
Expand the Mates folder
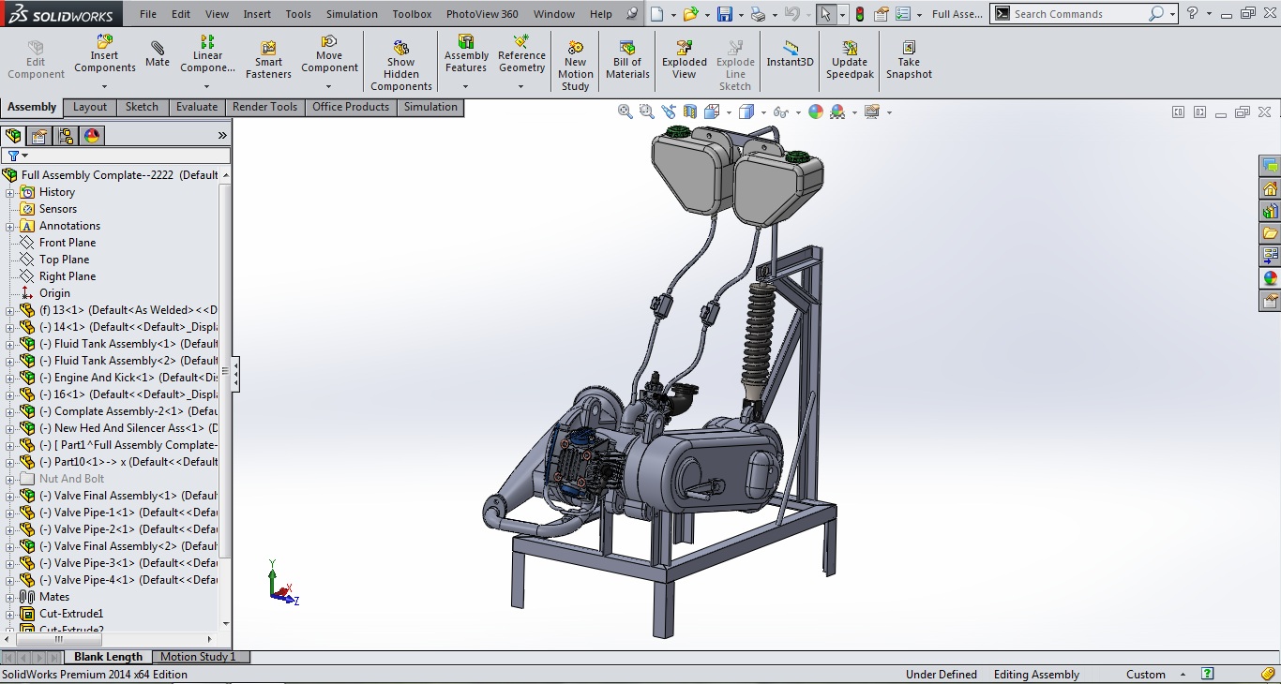tap(10, 597)
